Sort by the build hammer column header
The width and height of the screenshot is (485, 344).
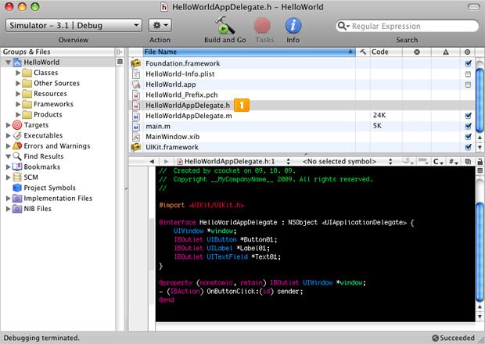(363, 52)
